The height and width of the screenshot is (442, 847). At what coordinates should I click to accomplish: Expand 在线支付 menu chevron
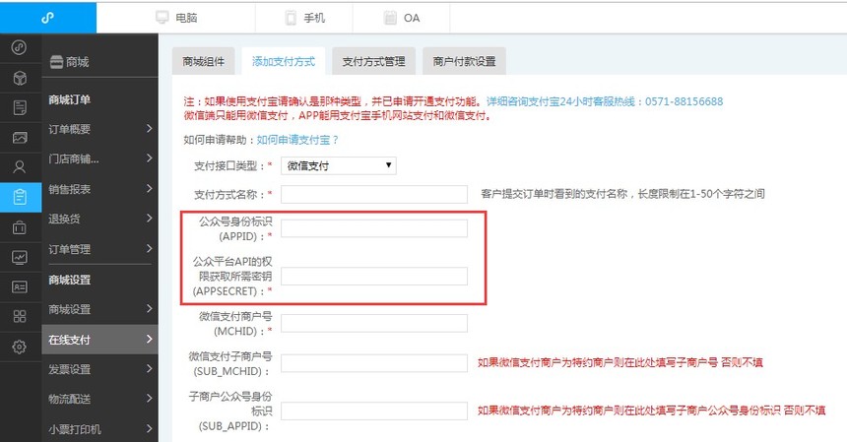coord(150,339)
